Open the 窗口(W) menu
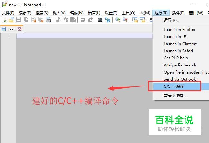 pos(196,13)
